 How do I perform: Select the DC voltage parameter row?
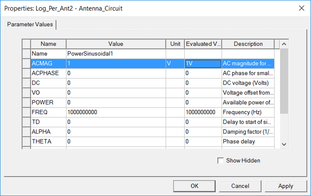click(x=48, y=83)
